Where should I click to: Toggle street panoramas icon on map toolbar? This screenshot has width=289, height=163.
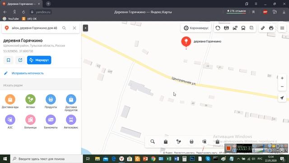click(226, 28)
